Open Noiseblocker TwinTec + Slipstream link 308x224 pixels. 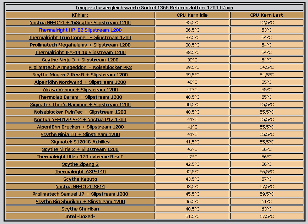tap(80, 112)
